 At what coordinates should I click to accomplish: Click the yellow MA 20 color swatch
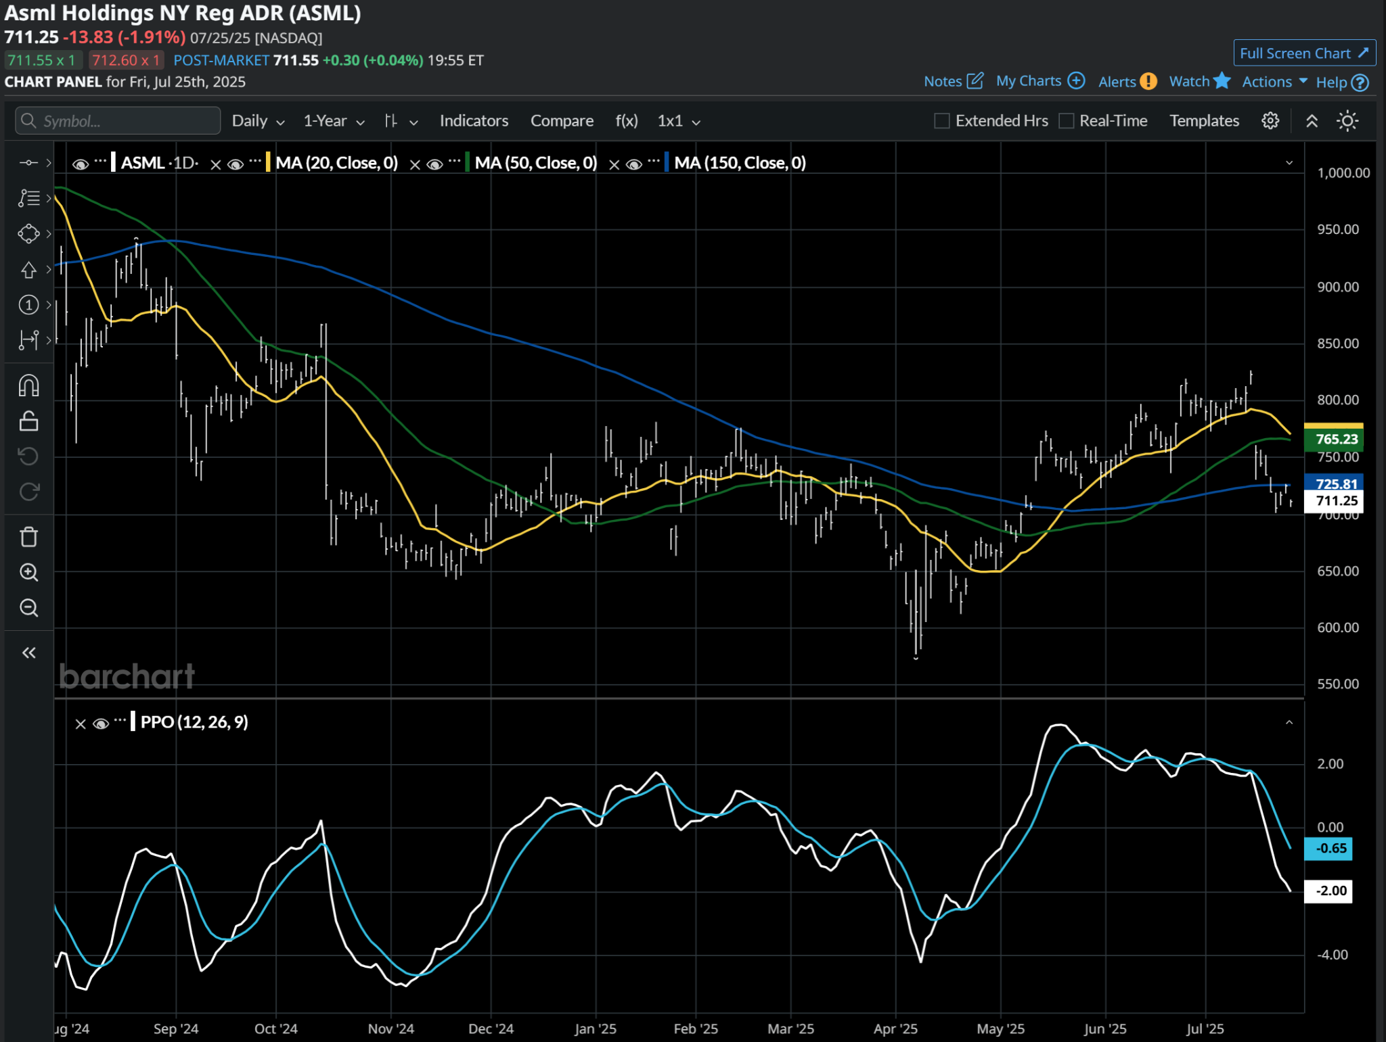point(269,162)
